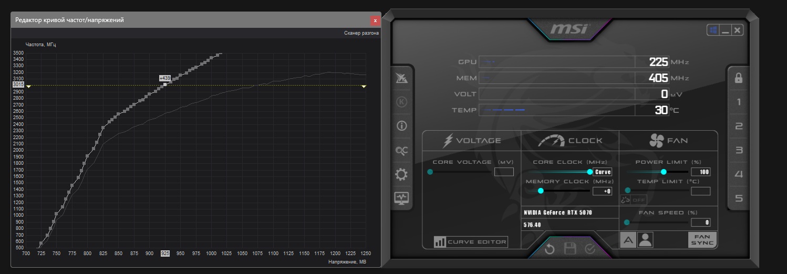Click the Fan Speed 0 value field

[x=700, y=222]
